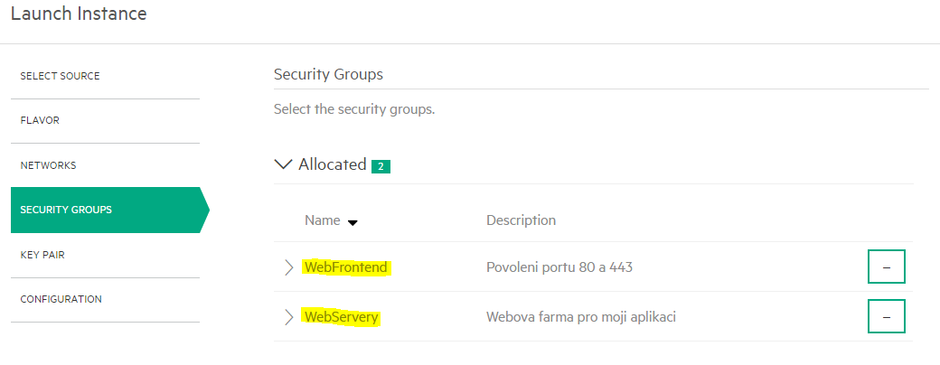Open the Select Source step
Screen dimensions: 940x365
coord(60,76)
